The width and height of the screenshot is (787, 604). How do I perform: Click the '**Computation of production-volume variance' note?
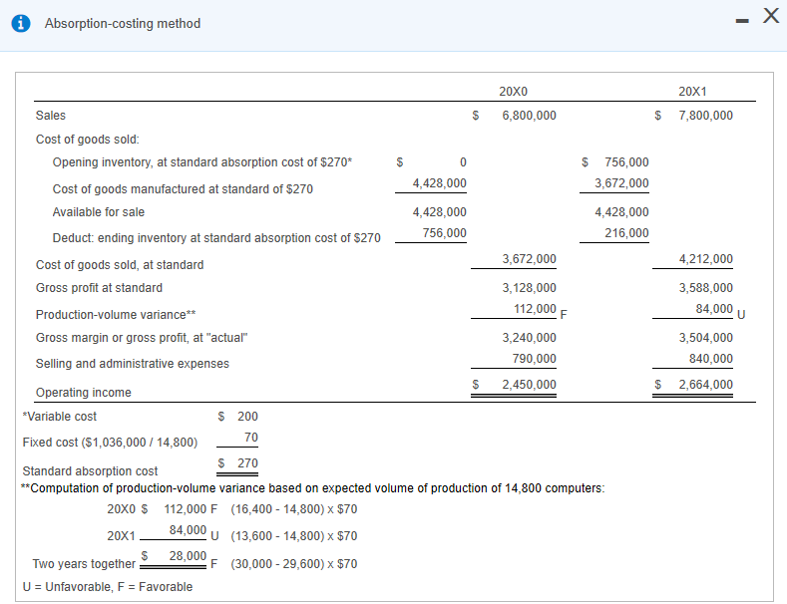point(312,488)
